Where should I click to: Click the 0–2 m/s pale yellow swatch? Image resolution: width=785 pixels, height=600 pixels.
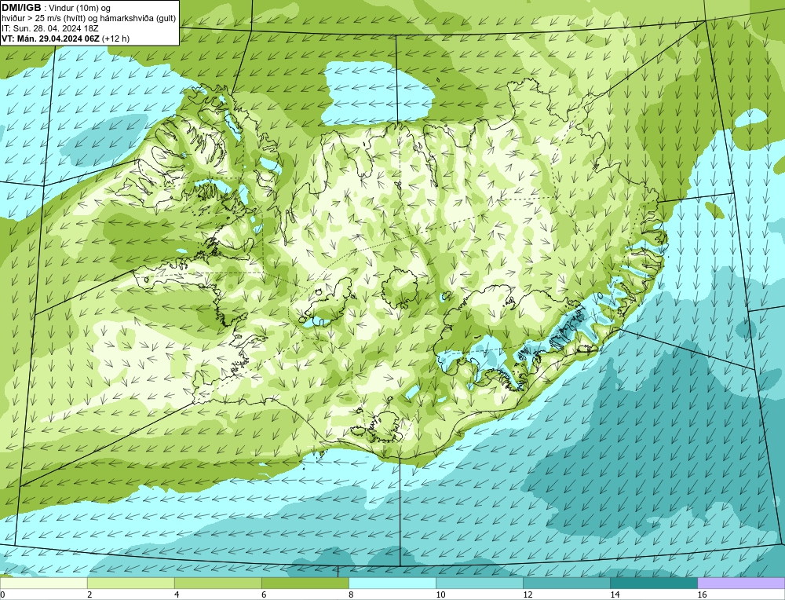point(43,583)
